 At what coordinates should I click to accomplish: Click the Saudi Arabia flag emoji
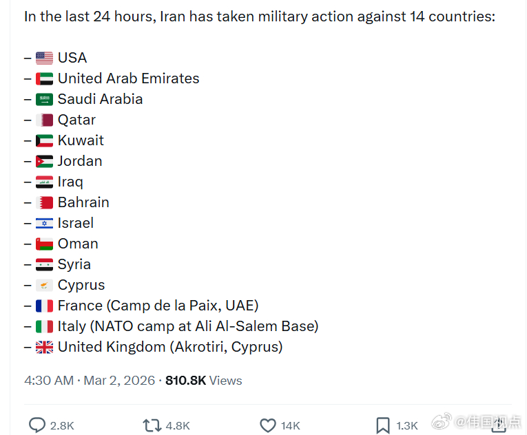pyautogui.click(x=44, y=100)
